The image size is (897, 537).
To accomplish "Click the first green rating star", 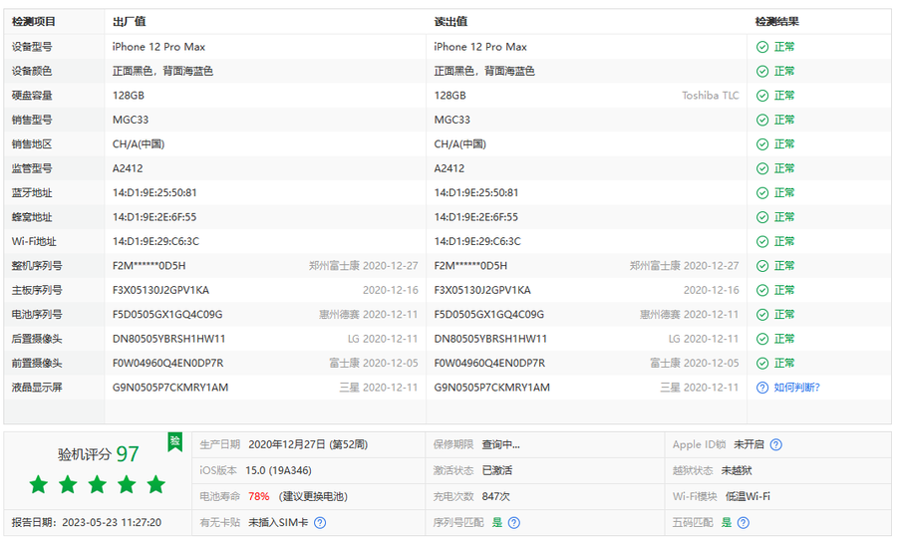I will pyautogui.click(x=38, y=484).
